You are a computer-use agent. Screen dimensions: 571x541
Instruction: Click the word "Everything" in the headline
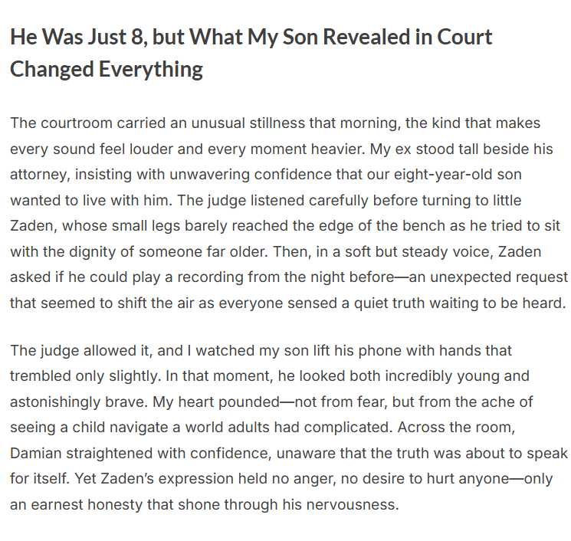tap(150, 69)
